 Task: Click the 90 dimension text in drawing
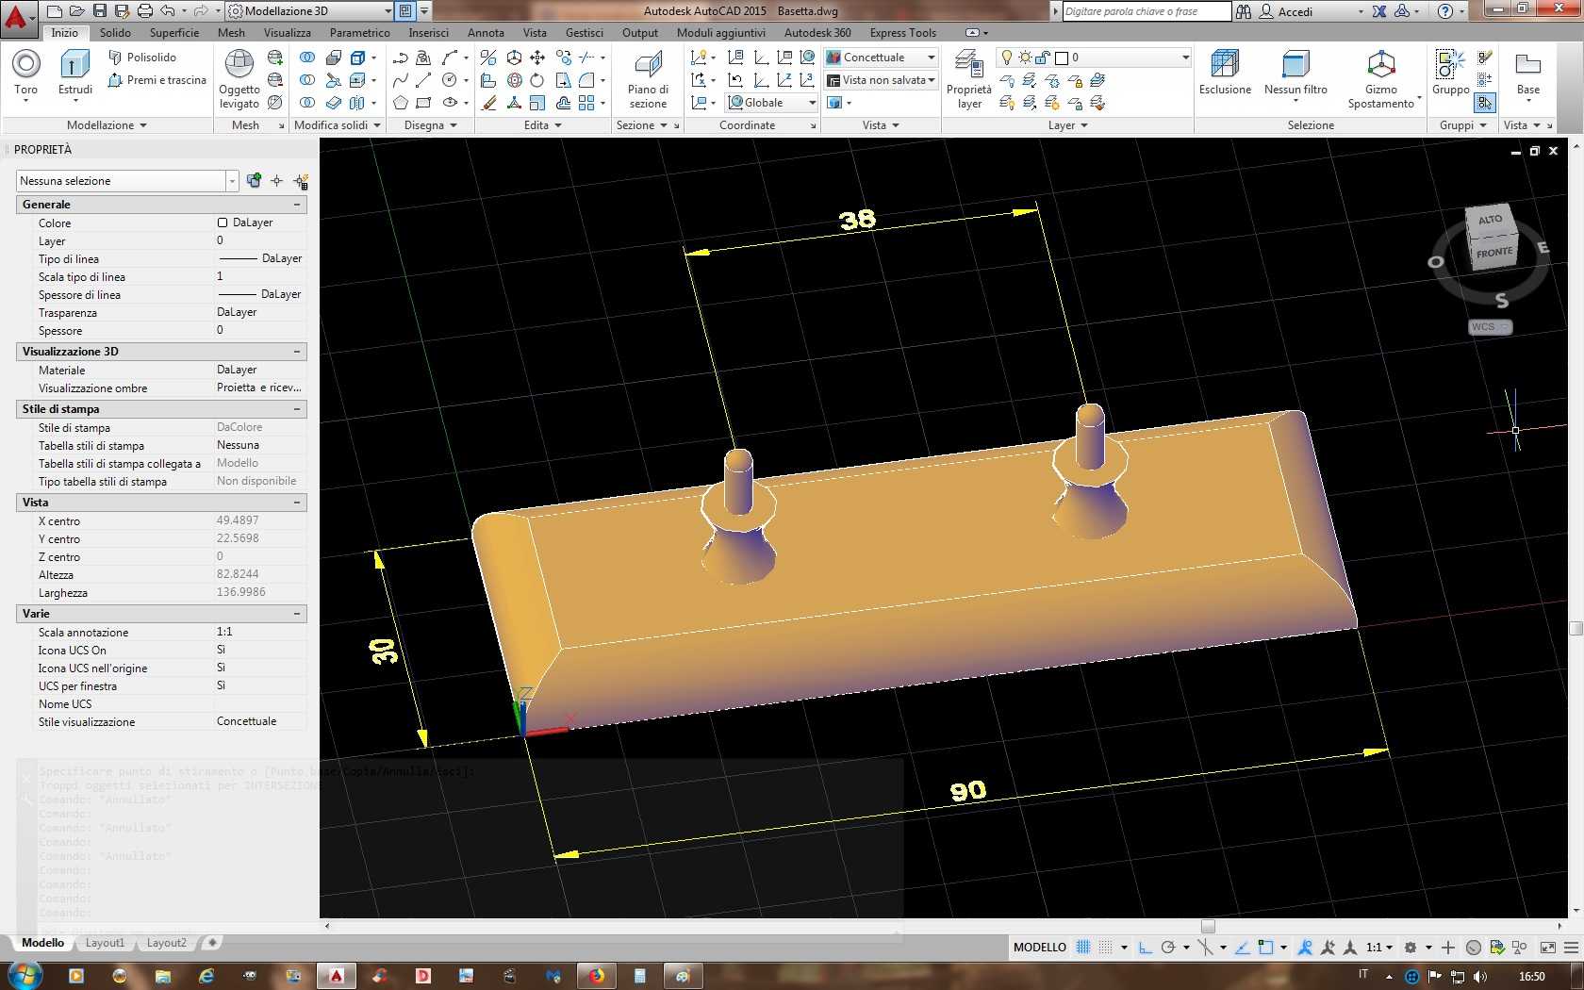pyautogui.click(x=968, y=790)
